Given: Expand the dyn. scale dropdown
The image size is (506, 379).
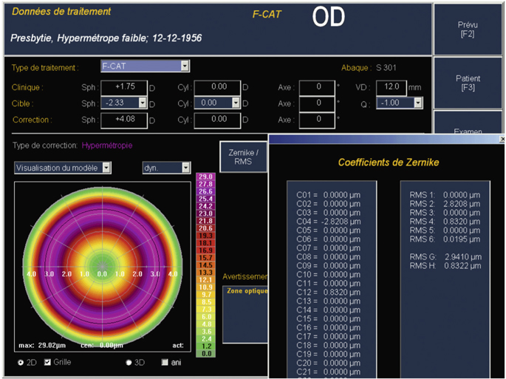Looking at the screenshot, I should (185, 168).
